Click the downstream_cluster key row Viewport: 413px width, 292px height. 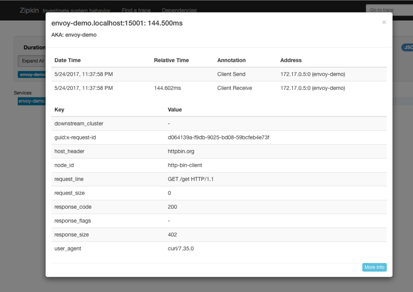tap(78, 124)
